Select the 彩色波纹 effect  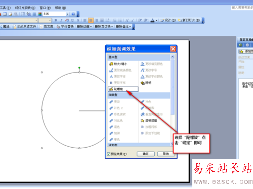117,114
